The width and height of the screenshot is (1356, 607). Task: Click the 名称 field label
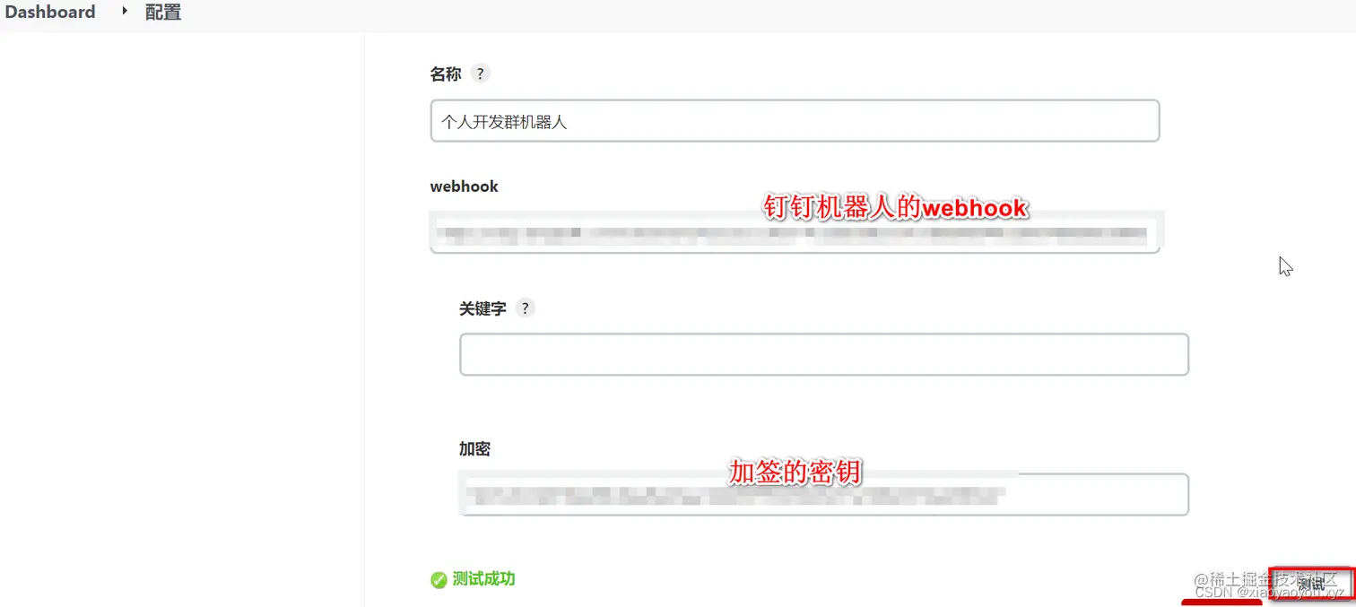coord(446,74)
